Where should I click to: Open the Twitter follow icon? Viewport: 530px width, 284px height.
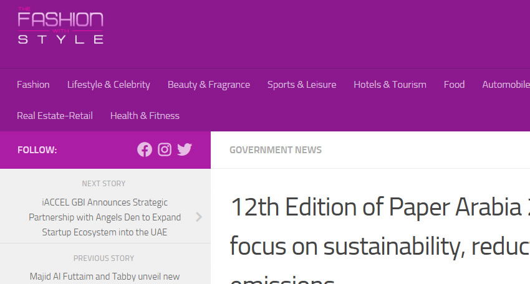(x=185, y=149)
